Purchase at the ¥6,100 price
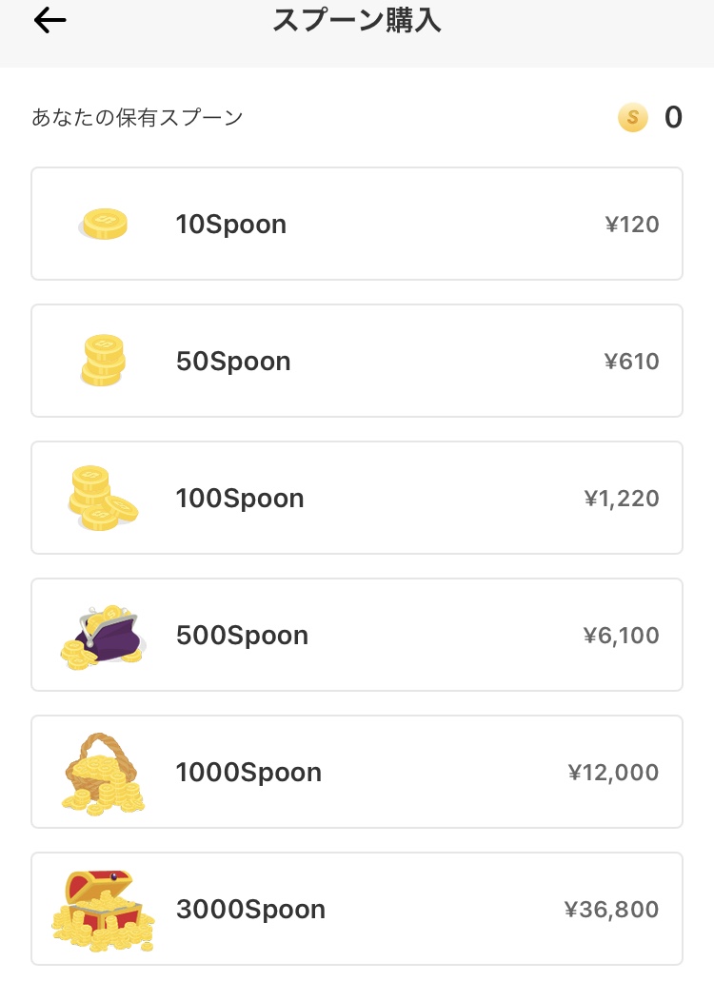The width and height of the screenshot is (714, 1001). coord(621,636)
